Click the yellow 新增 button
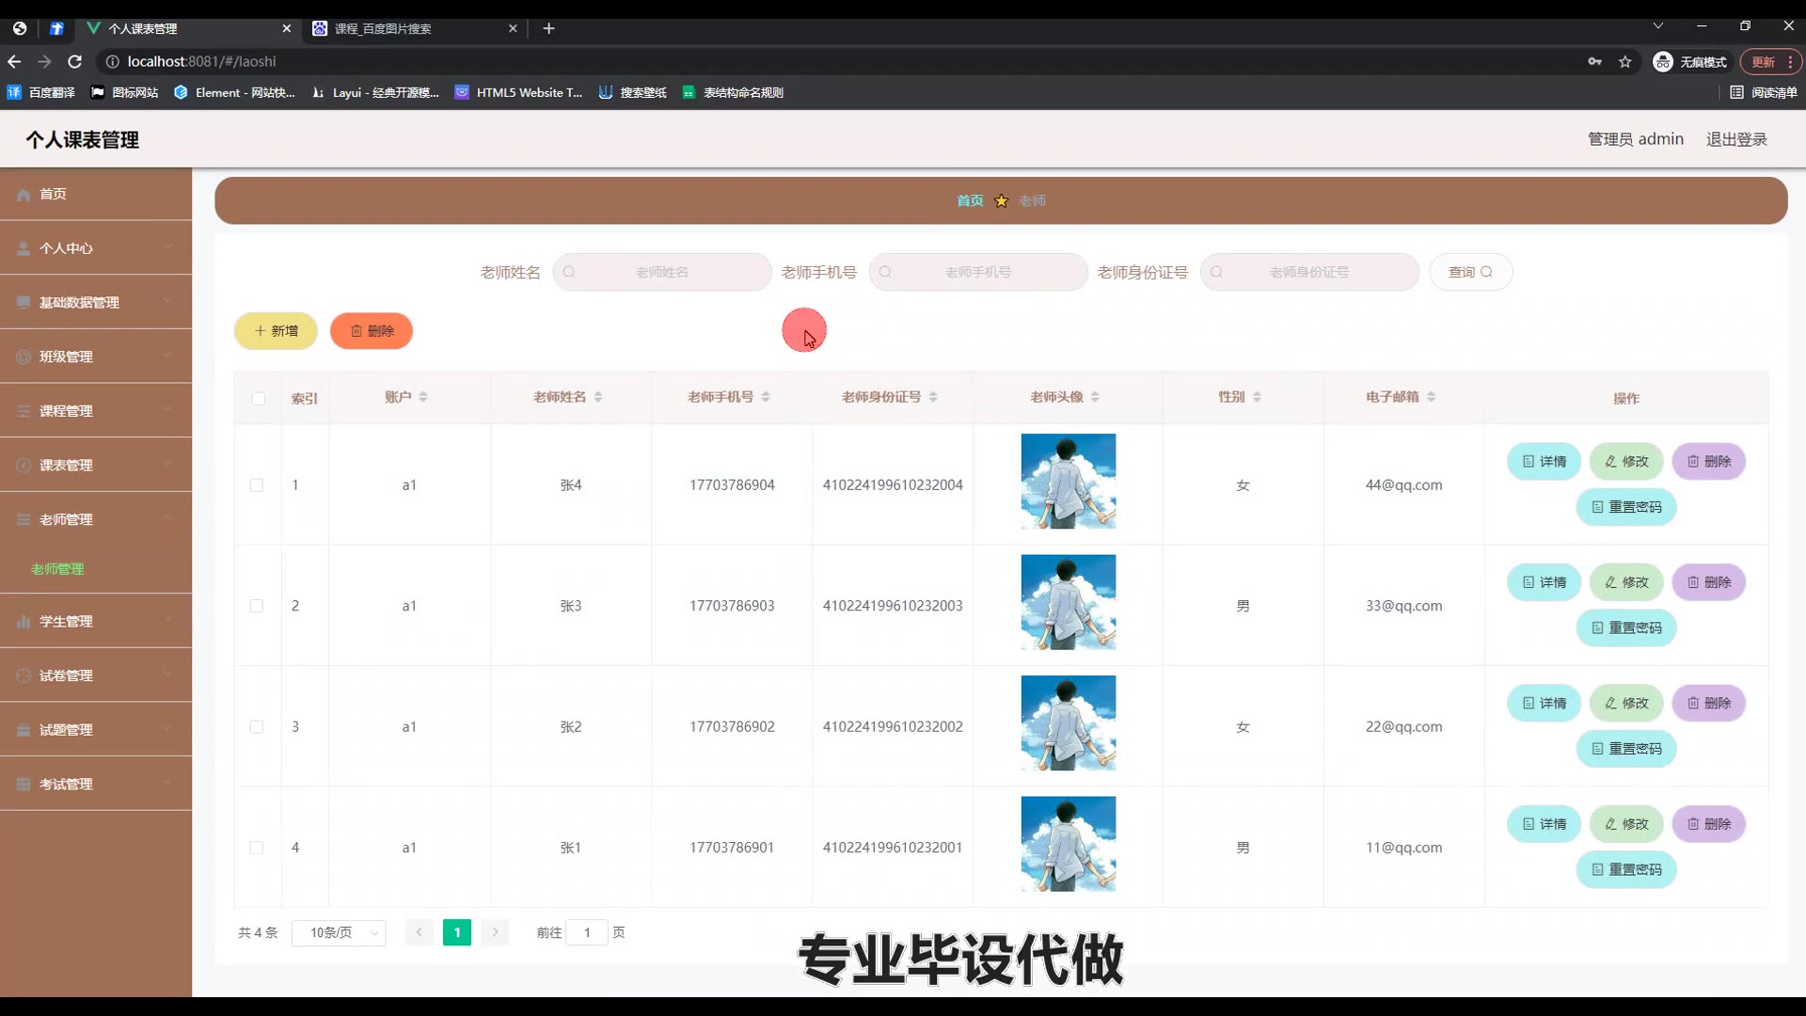The width and height of the screenshot is (1806, 1016). tap(276, 331)
